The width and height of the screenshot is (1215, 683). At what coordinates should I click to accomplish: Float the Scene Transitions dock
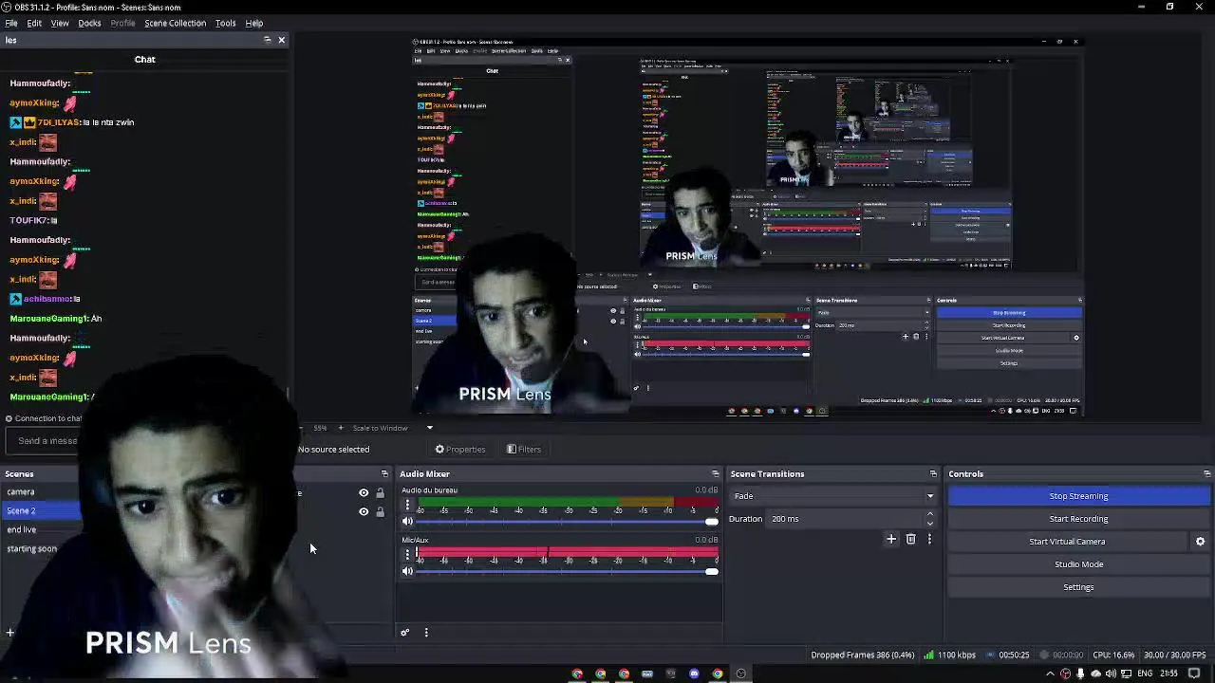coord(933,474)
